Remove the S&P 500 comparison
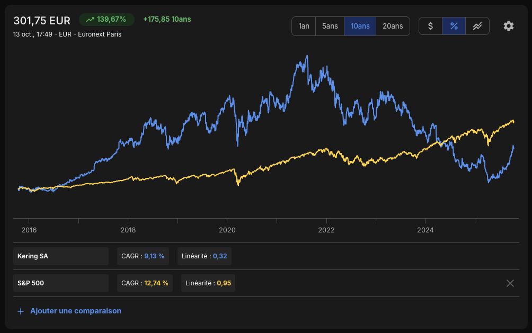The height and width of the screenshot is (333, 532). point(510,283)
